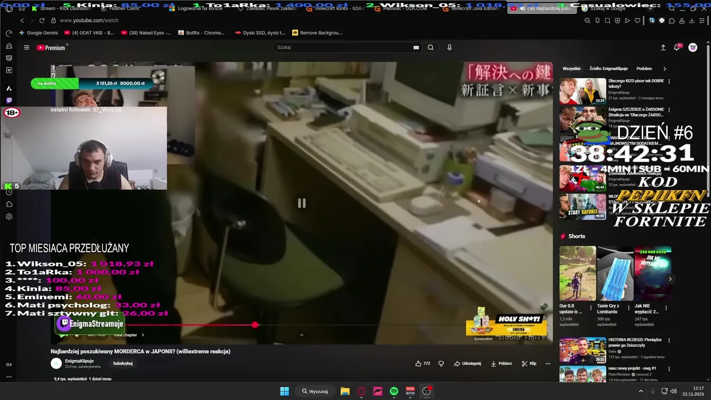This screenshot has height=400, width=711.
Task: Open OBS Studio icon on the taskbar
Action: [427, 391]
